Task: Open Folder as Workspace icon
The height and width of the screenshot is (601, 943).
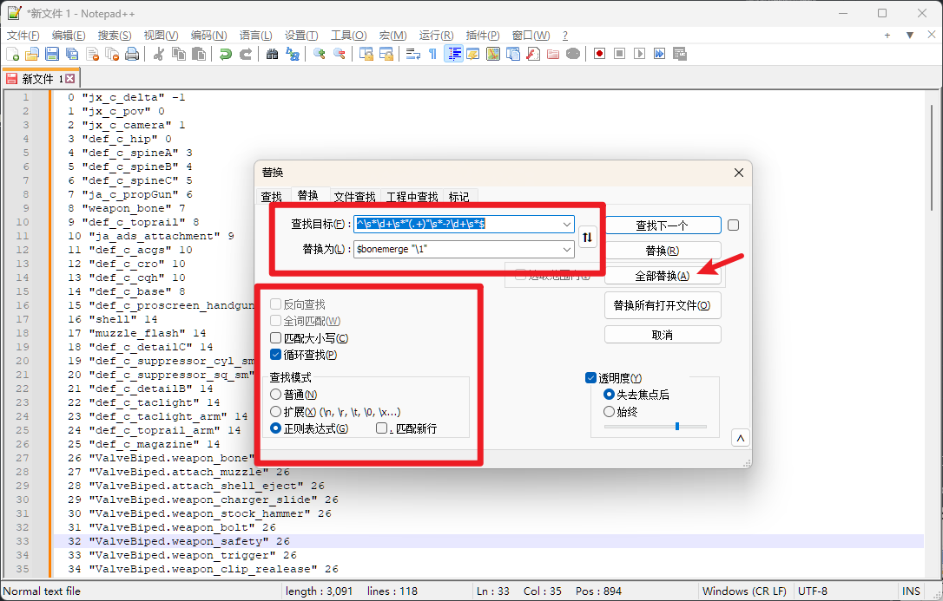Action: [553, 54]
